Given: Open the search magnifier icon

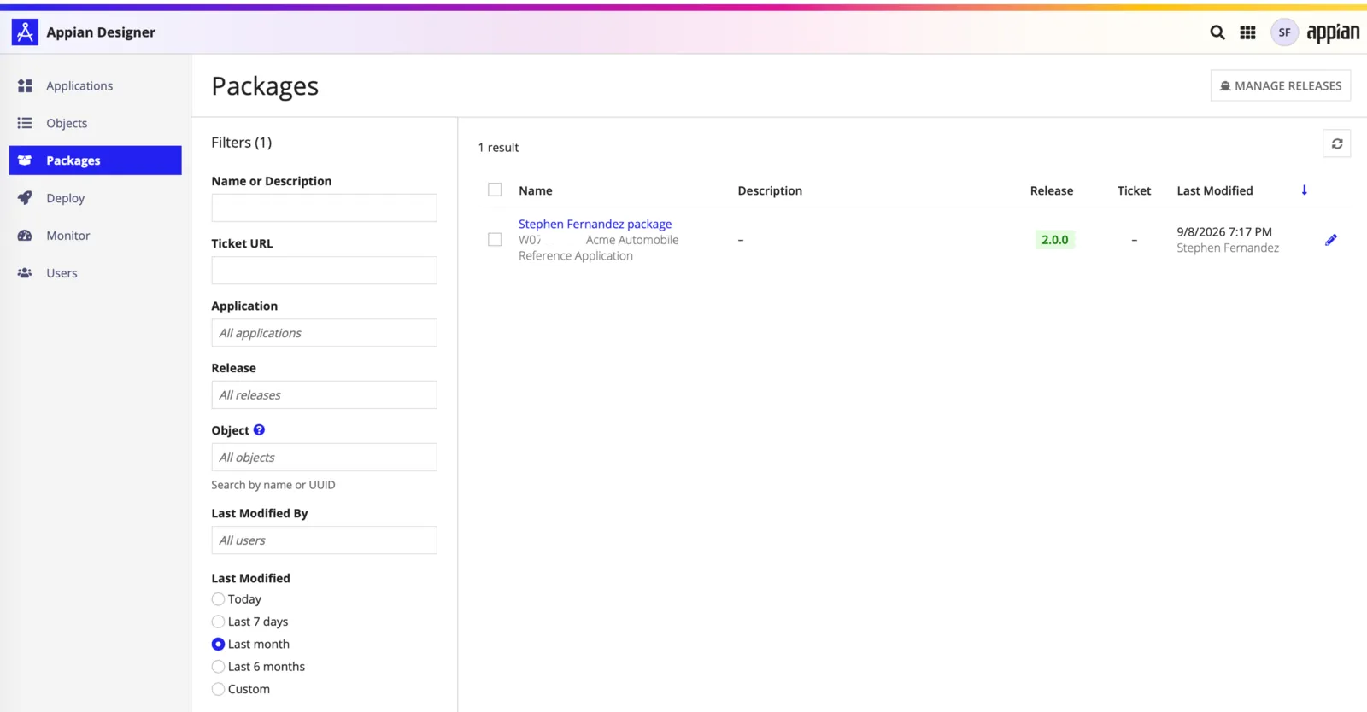Looking at the screenshot, I should pyautogui.click(x=1217, y=32).
